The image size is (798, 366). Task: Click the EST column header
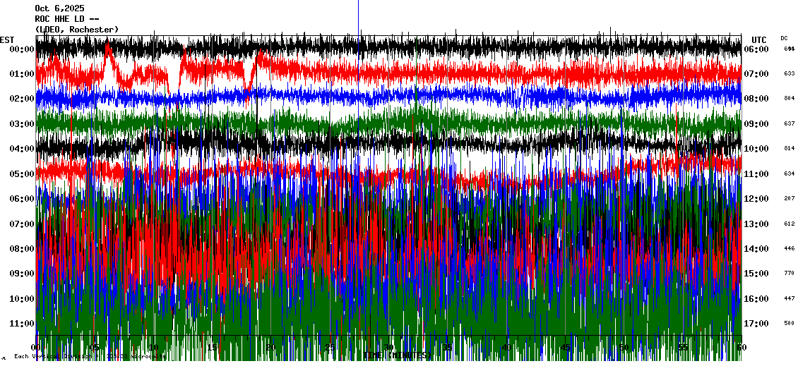pyautogui.click(x=8, y=39)
